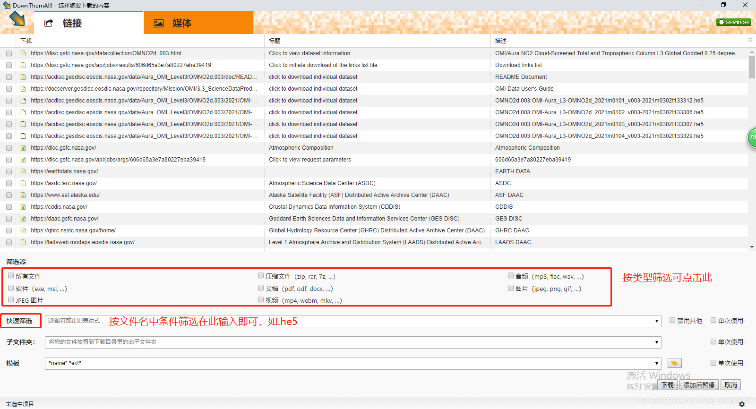
Task: Click page icon of disc.gsfc.nasa.gov row
Action: [x=23, y=148]
